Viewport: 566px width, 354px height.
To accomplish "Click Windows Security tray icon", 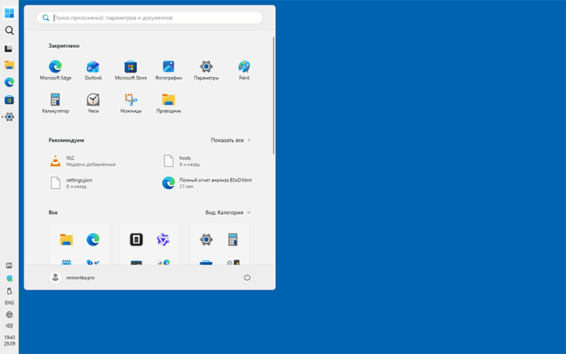I will 9,278.
